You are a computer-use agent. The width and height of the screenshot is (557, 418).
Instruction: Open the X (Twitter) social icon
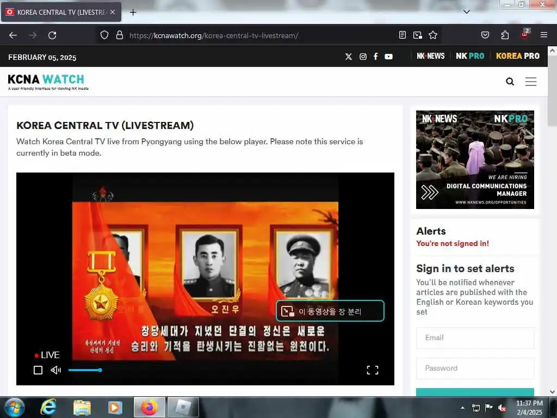pyautogui.click(x=349, y=57)
